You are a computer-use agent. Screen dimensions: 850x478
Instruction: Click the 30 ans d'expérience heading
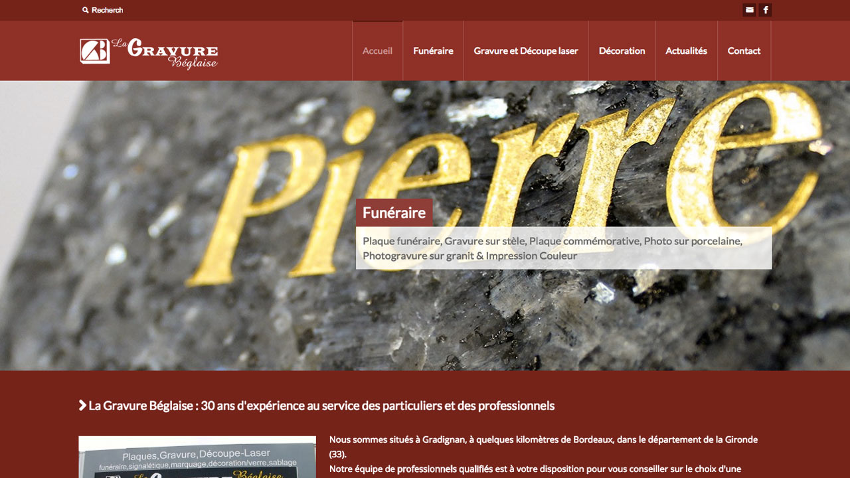321,405
